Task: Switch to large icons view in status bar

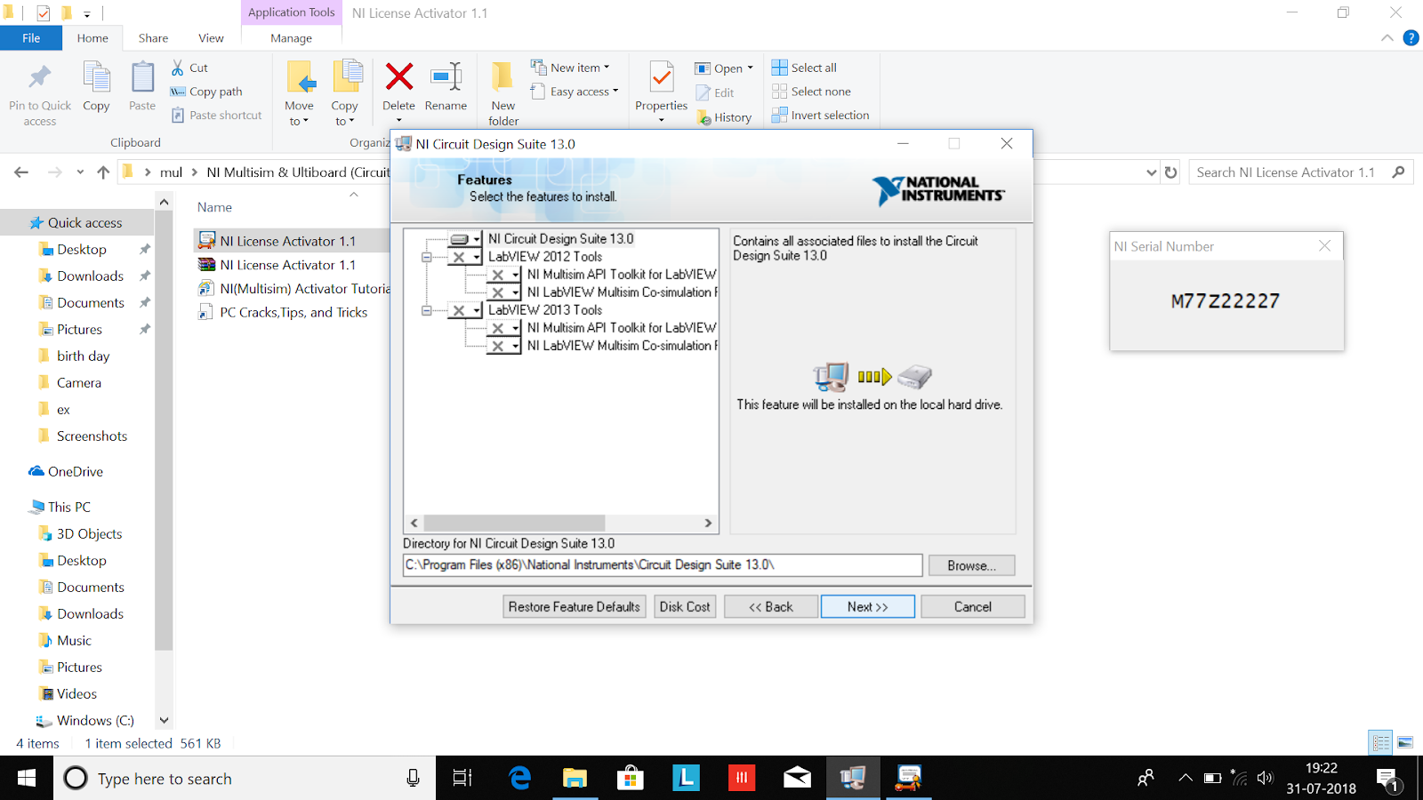Action: [x=1405, y=742]
